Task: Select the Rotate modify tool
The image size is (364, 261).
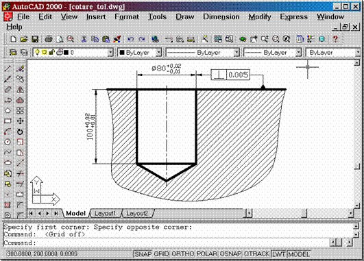Action: [20, 132]
